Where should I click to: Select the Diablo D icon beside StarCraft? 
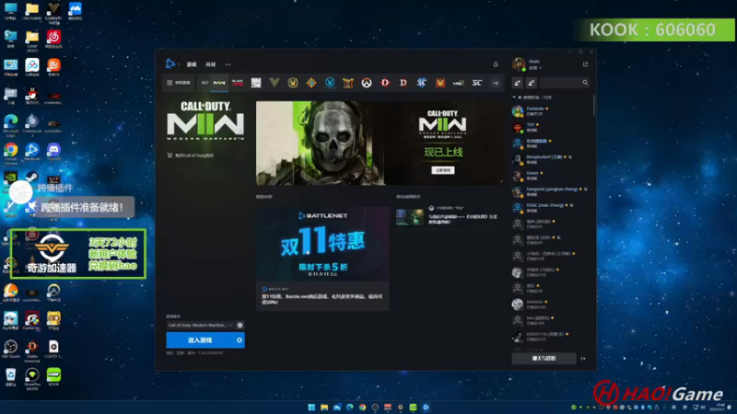pyautogui.click(x=404, y=83)
